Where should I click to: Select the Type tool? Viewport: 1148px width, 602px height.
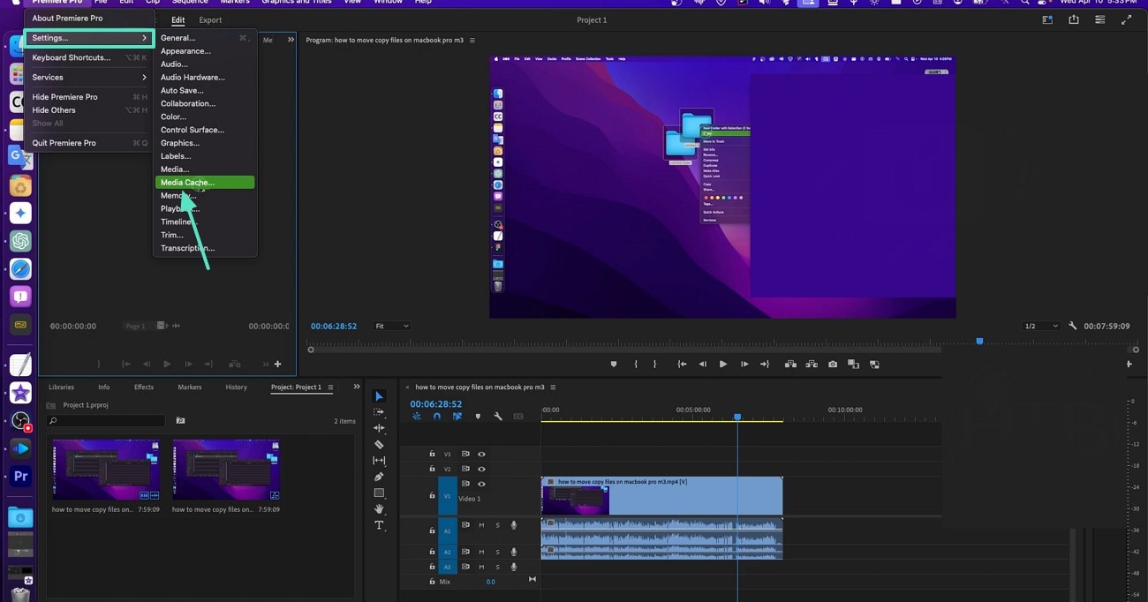pyautogui.click(x=379, y=525)
